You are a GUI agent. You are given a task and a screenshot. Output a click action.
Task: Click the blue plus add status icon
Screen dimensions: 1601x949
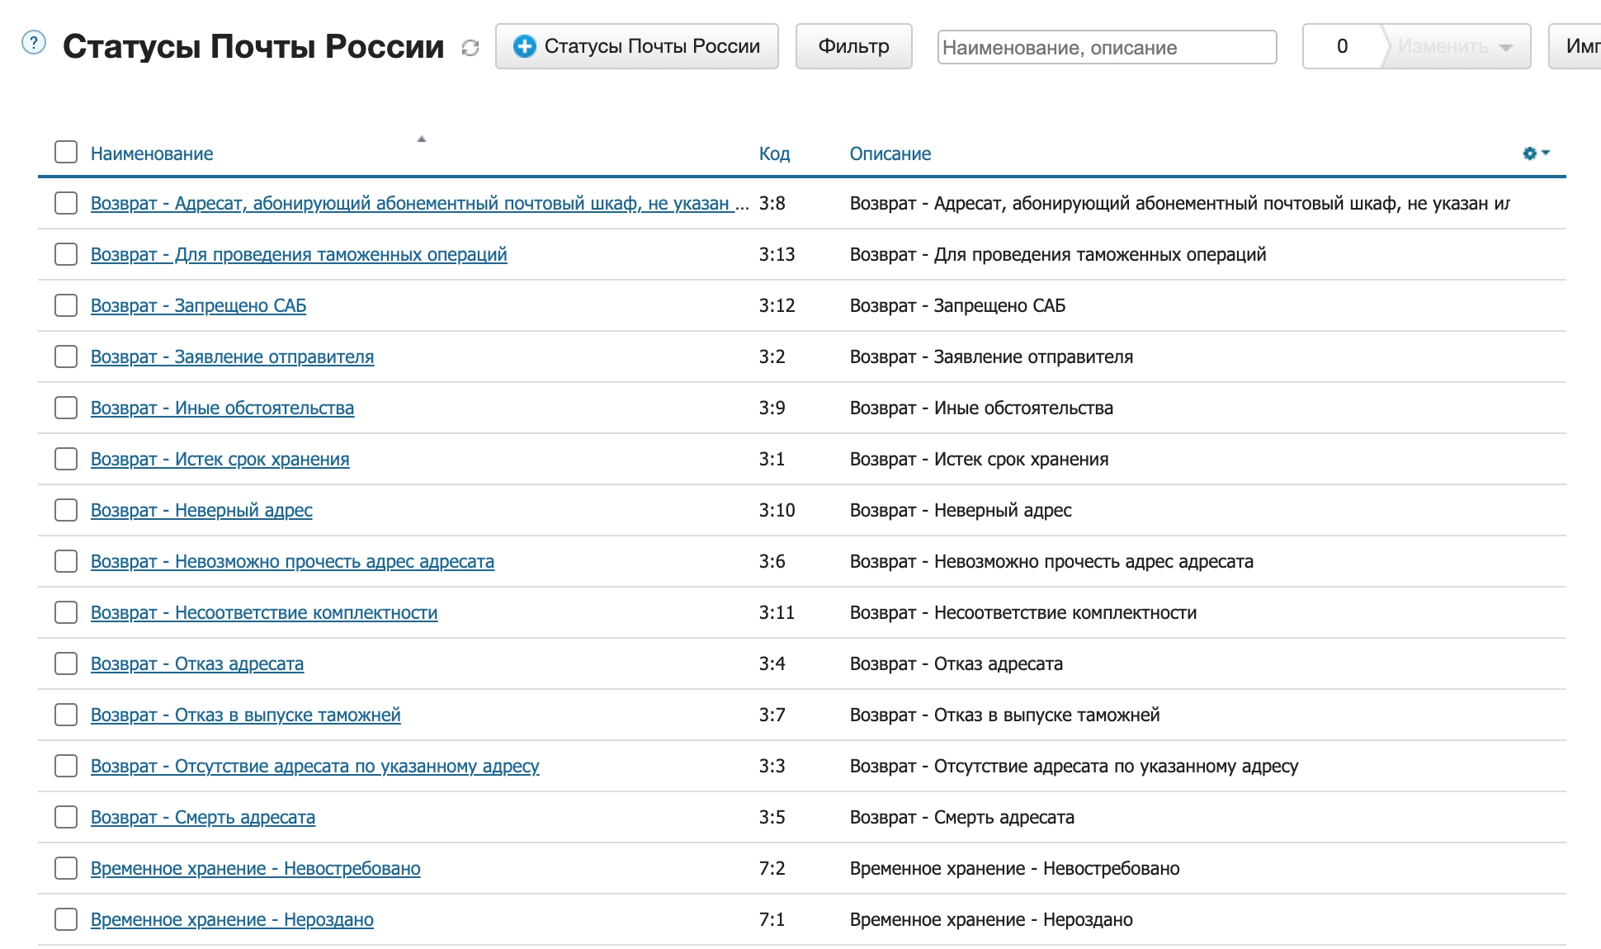point(524,46)
